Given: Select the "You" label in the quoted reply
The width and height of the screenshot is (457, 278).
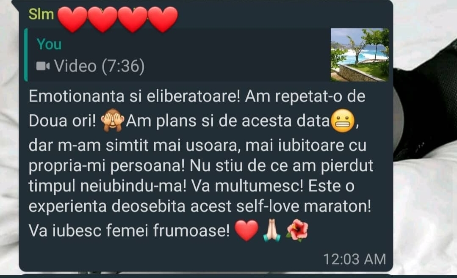Looking at the screenshot, I should click(49, 44).
